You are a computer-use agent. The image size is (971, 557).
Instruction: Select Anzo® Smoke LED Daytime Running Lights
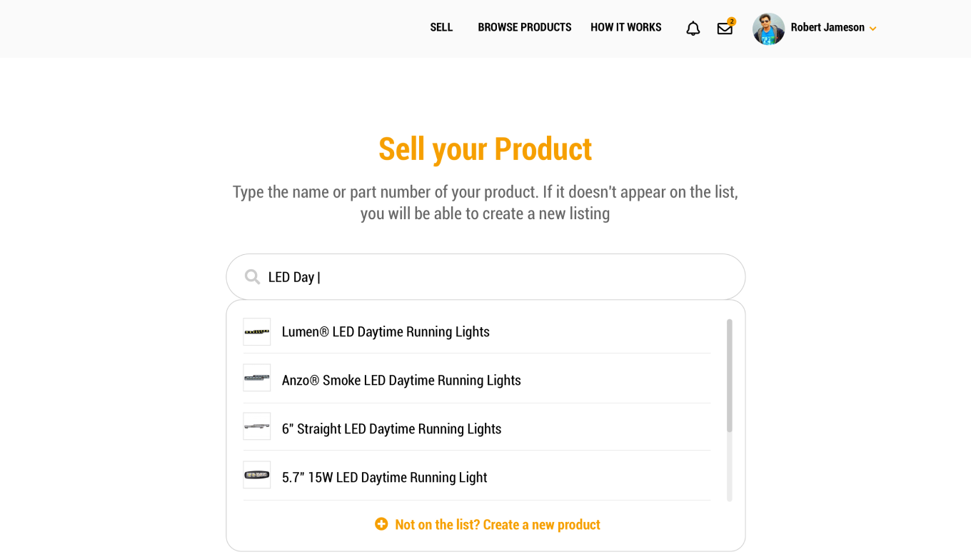tap(477, 379)
